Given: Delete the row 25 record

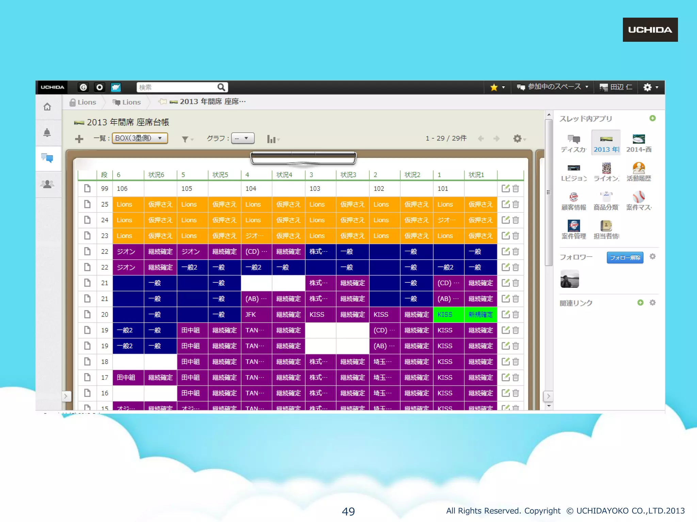Looking at the screenshot, I should pos(516,204).
